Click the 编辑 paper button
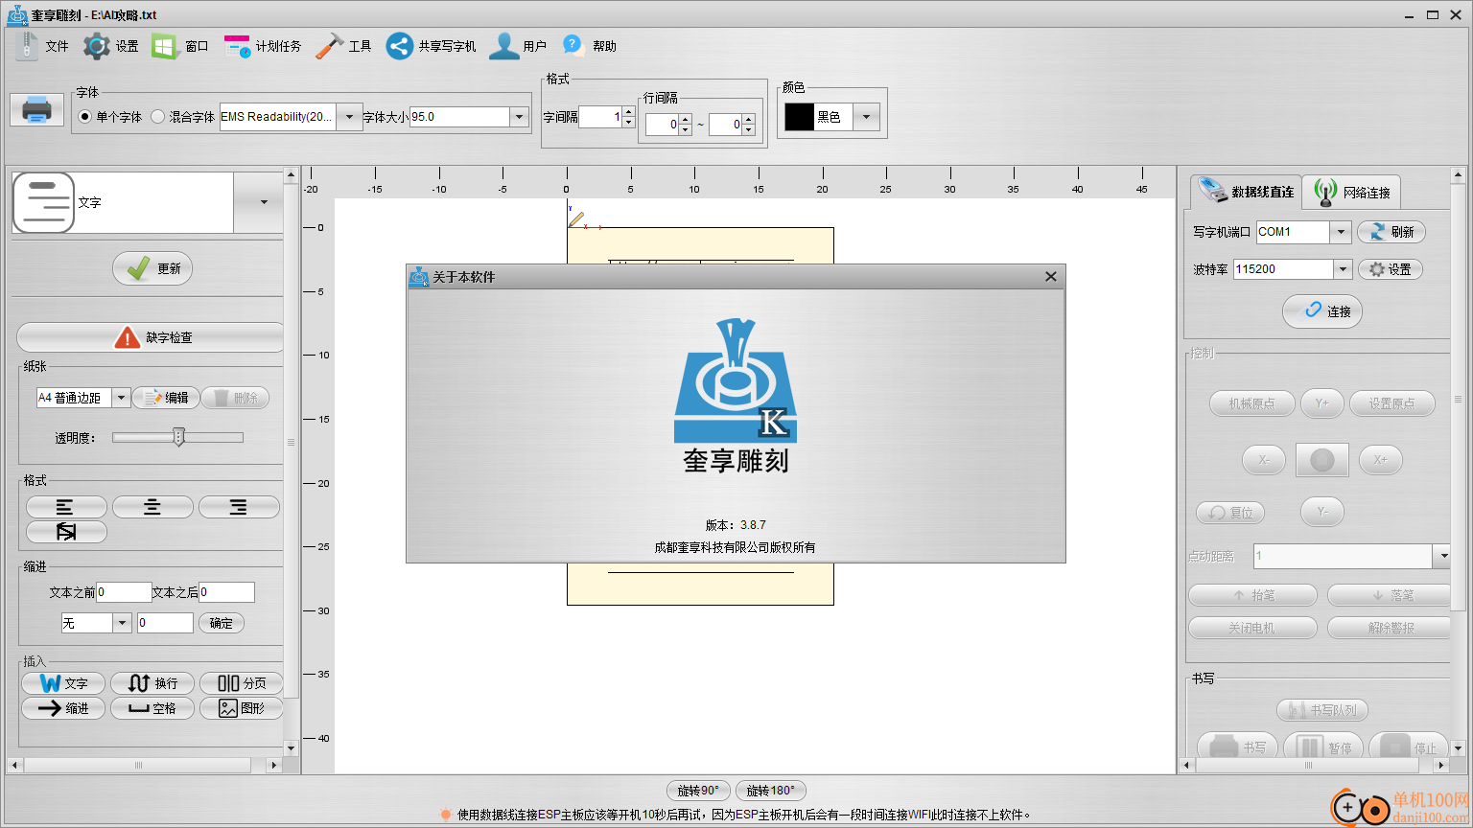Screen dimensions: 1473x828 click(166, 398)
